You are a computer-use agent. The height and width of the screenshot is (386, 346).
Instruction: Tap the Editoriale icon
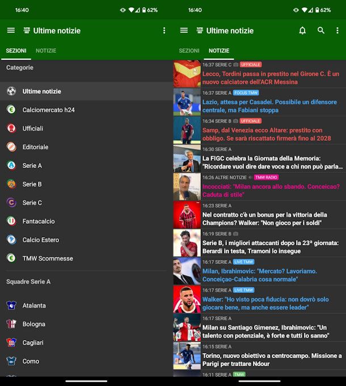11,146
